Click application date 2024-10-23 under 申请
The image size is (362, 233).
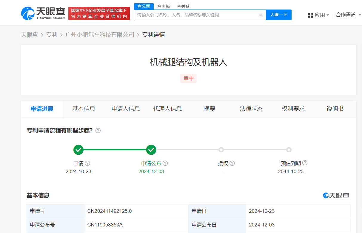coord(78,171)
